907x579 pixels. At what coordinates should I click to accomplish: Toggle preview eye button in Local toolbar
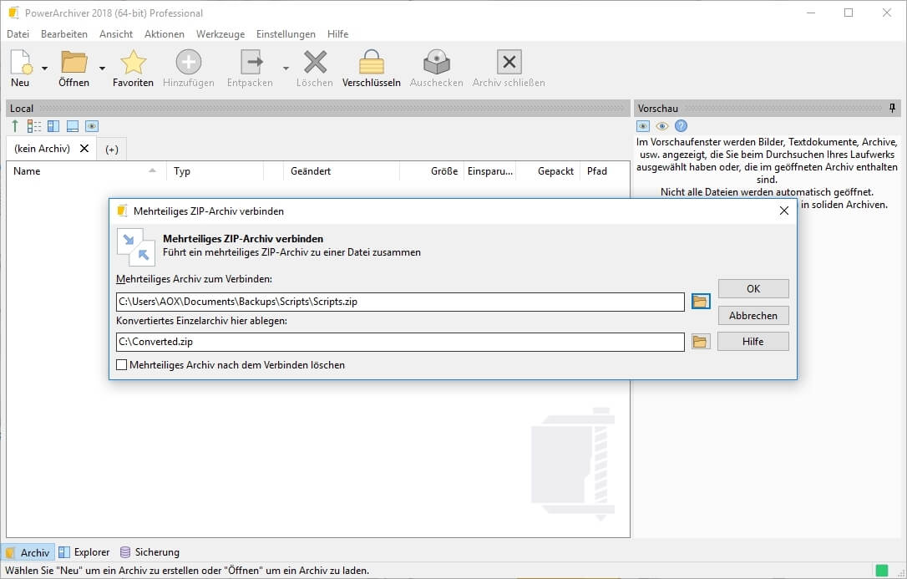tap(92, 126)
